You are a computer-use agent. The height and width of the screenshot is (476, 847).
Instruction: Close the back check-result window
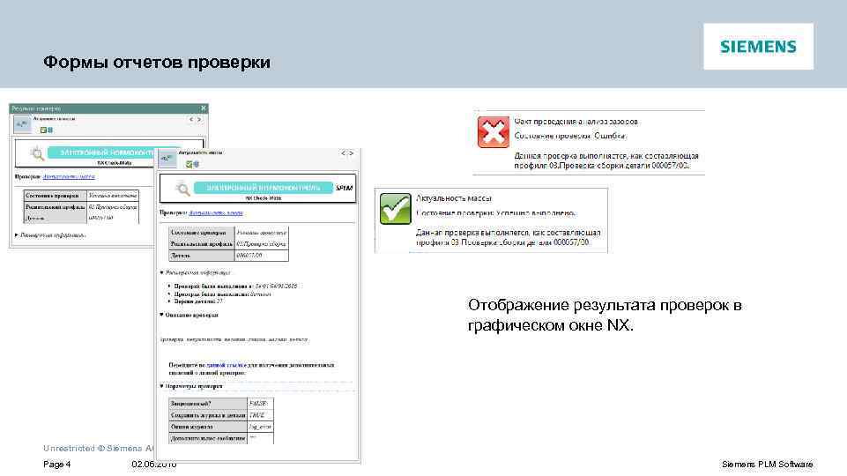pos(203,108)
